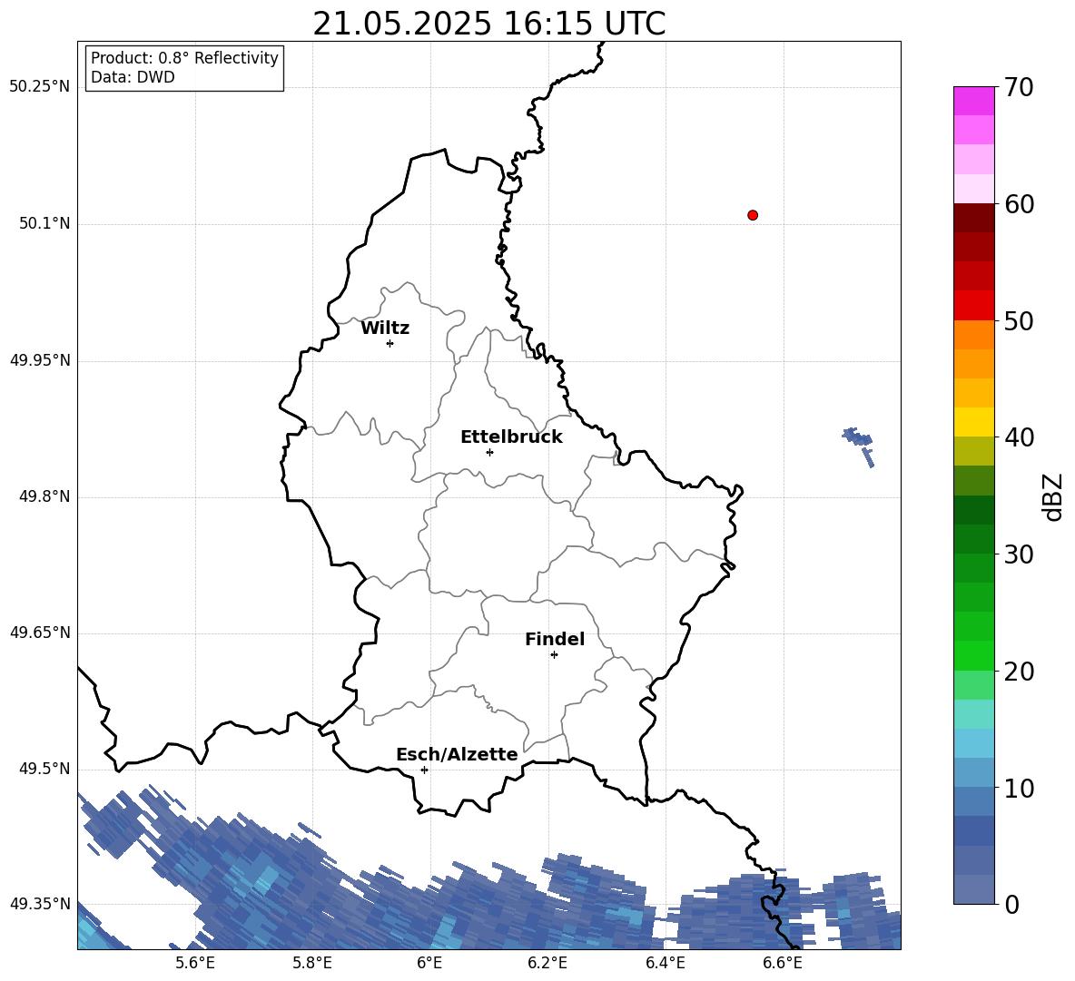Click the Wiltz city label
Image resolution: width=1075 pixels, height=981 pixels.
(385, 329)
